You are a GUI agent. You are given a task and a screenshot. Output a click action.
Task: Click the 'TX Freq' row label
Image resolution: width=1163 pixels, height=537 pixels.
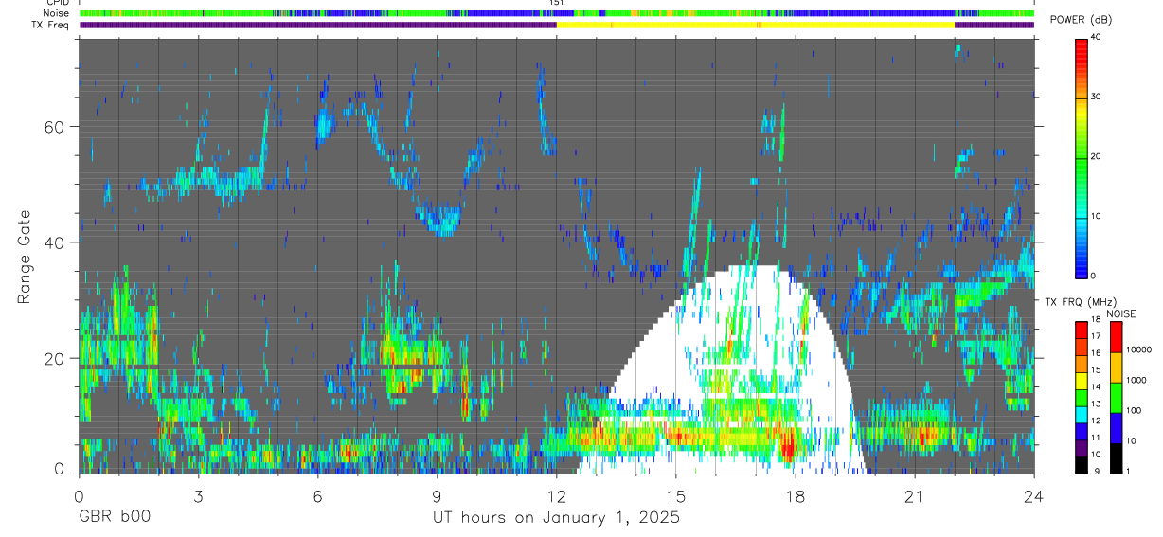tap(50, 25)
